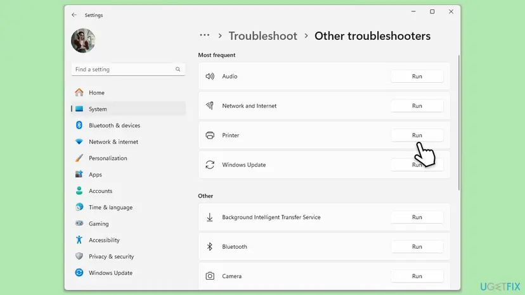The height and width of the screenshot is (295, 525).
Task: Open Personalization settings
Action: click(x=108, y=158)
